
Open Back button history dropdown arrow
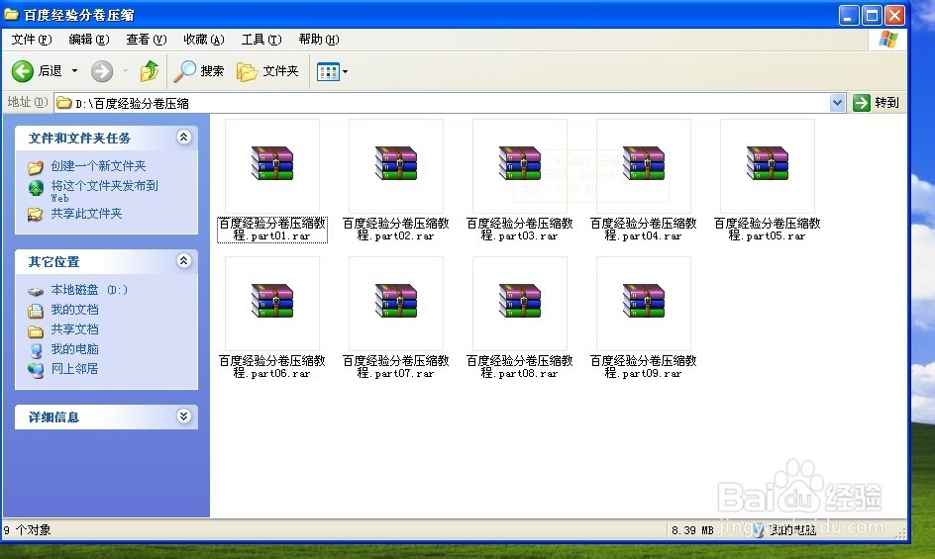pos(74,71)
